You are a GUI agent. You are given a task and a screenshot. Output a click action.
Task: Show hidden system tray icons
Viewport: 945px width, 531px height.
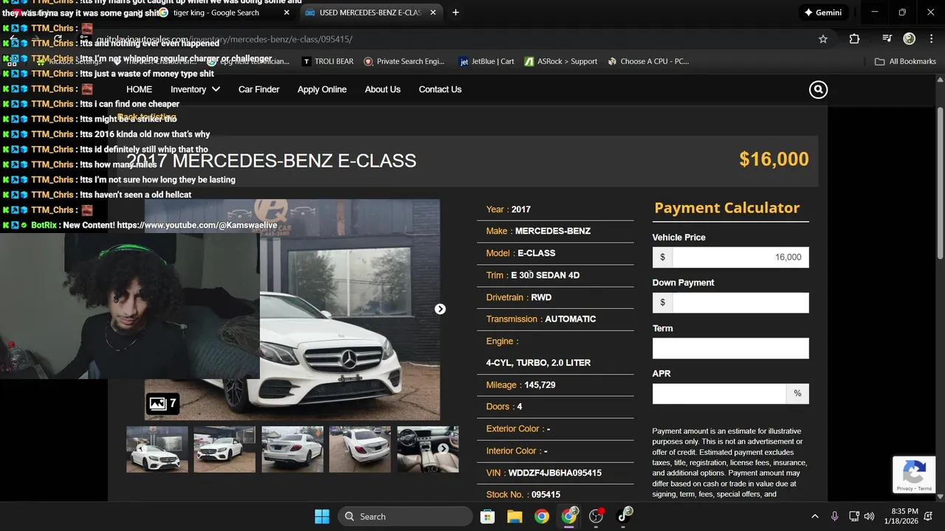[814, 516]
